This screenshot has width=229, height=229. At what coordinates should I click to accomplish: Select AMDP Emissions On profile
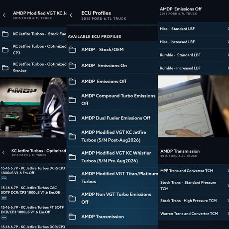click(113, 66)
